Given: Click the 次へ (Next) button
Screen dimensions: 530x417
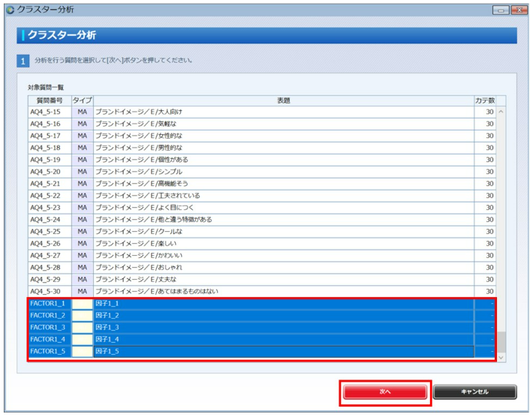Looking at the screenshot, I should (385, 391).
